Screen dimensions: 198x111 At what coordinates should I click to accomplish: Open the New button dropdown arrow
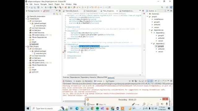point(29,7)
